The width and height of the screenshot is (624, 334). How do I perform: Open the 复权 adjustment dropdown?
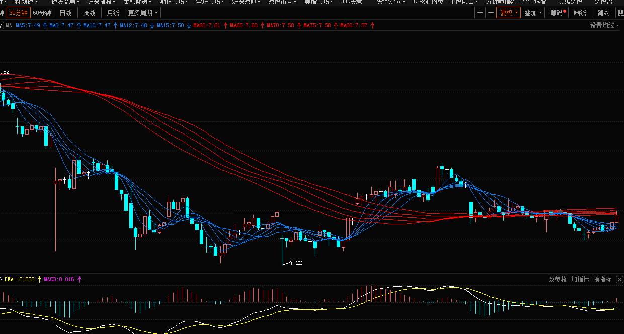(509, 13)
